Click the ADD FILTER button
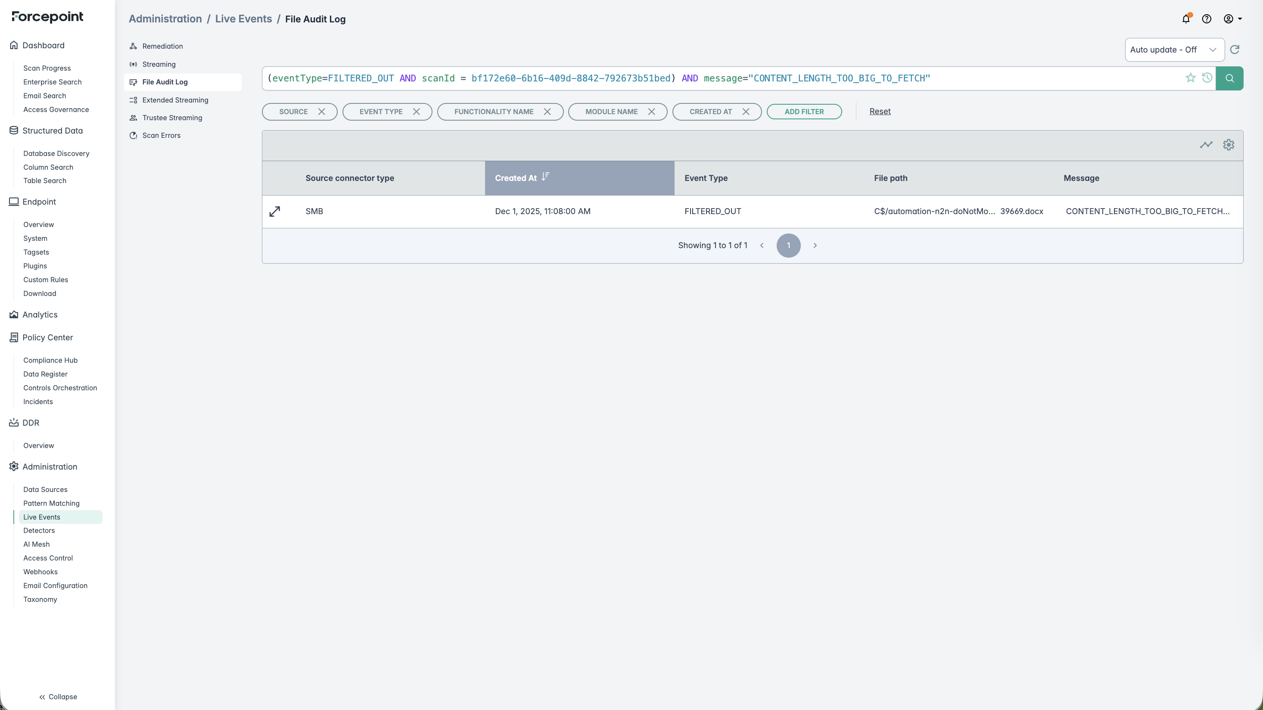The image size is (1263, 710). click(804, 112)
